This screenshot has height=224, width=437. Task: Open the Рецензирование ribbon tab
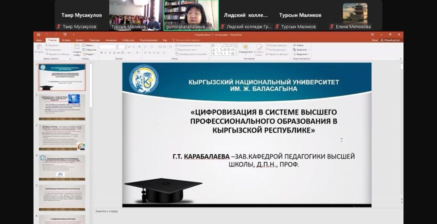[x=149, y=40]
